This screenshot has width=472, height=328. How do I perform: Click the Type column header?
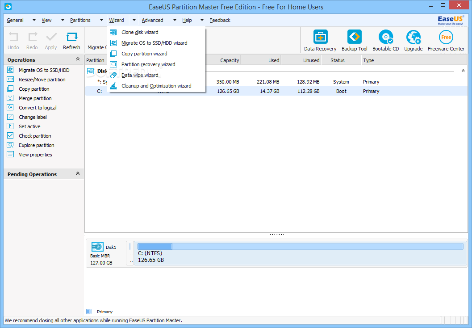(x=414, y=60)
